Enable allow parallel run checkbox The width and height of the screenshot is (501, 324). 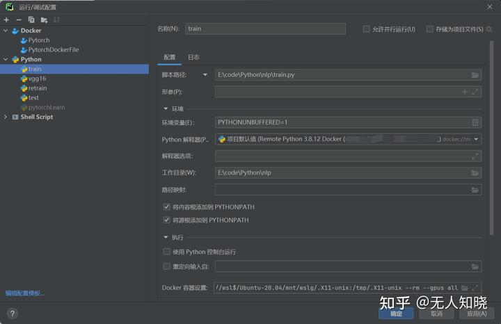366,29
